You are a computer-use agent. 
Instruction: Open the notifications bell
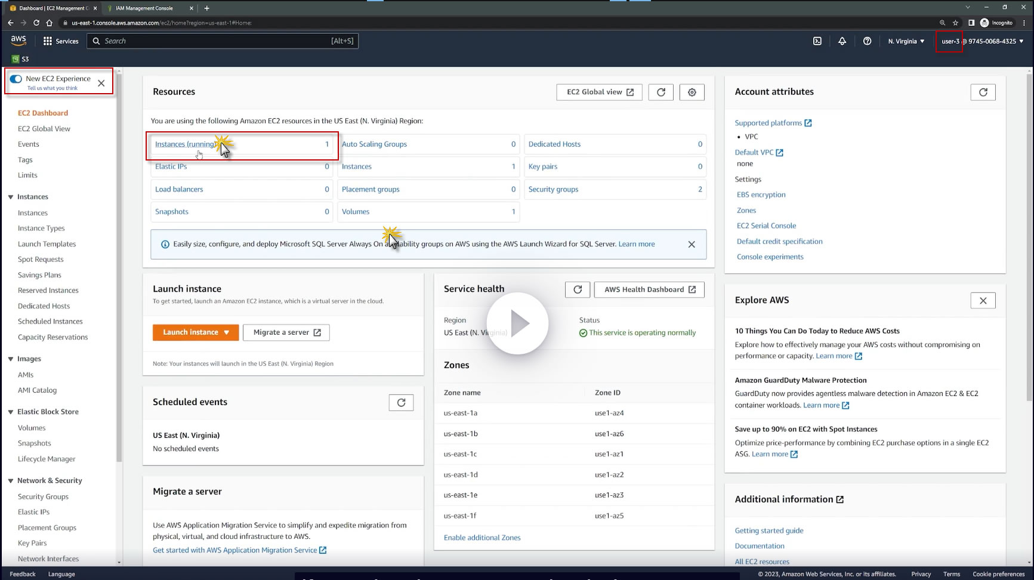(x=842, y=41)
